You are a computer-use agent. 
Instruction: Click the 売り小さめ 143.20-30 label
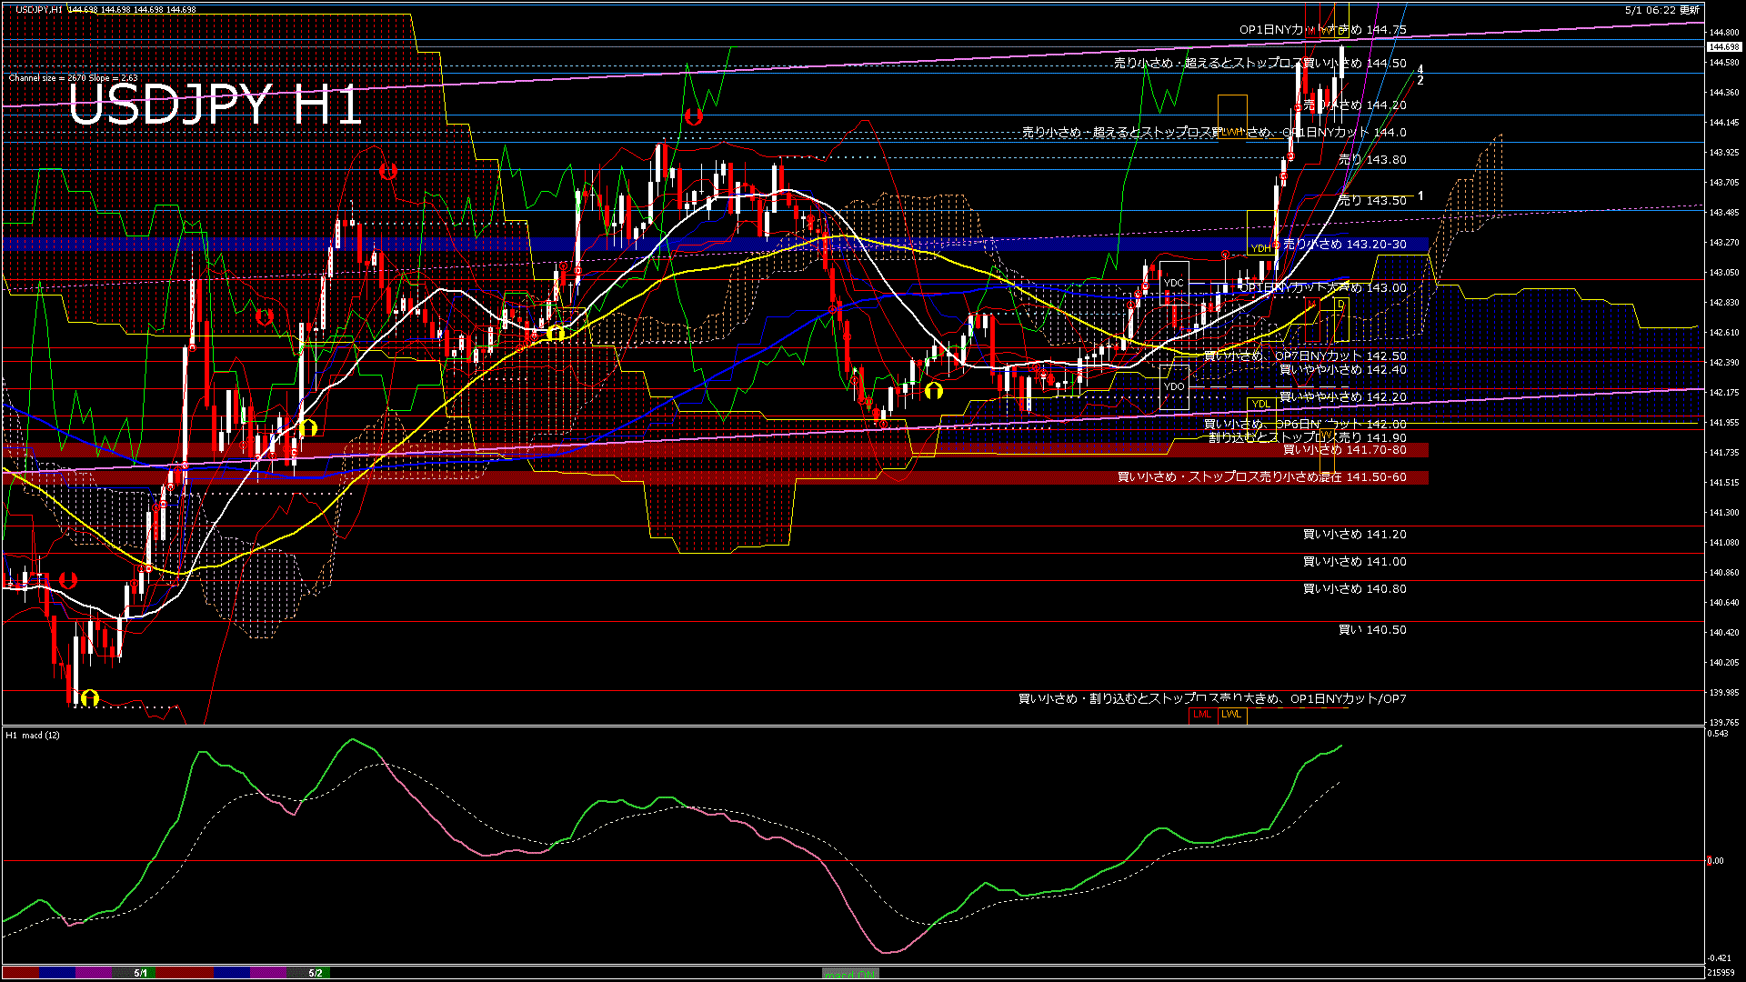[x=1344, y=245]
